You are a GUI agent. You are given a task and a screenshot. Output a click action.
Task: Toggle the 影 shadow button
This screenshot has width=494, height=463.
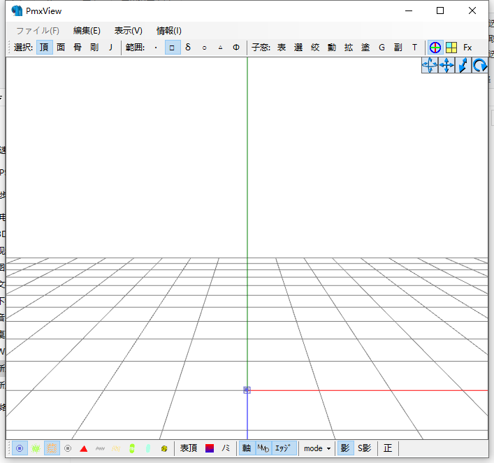click(x=346, y=448)
